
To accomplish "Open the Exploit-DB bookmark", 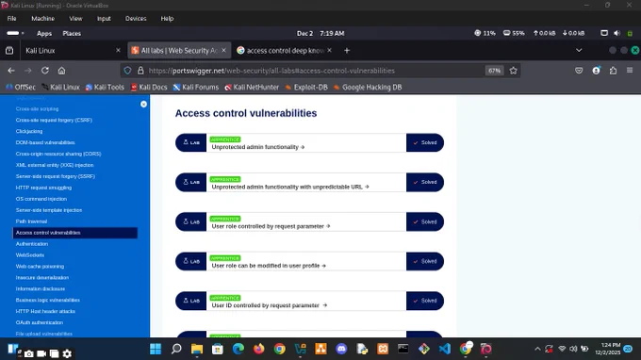I will 306,87.
